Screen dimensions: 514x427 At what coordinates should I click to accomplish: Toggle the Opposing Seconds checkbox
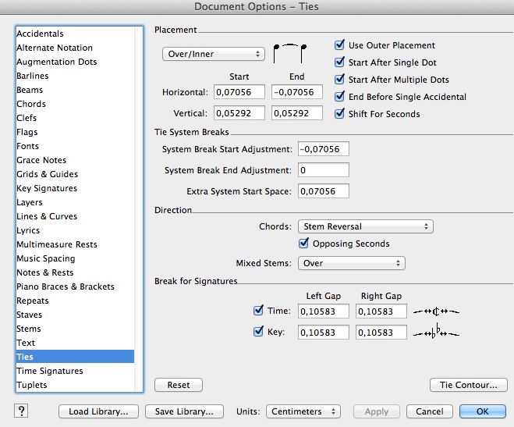pos(305,244)
